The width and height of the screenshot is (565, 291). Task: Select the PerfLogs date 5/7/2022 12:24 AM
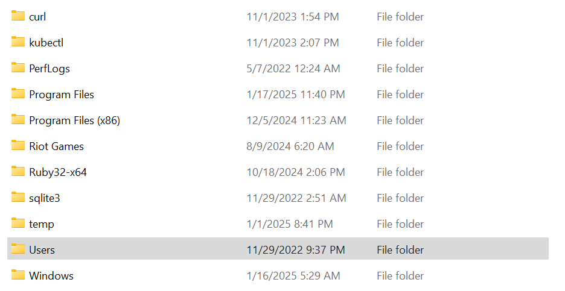tap(293, 69)
